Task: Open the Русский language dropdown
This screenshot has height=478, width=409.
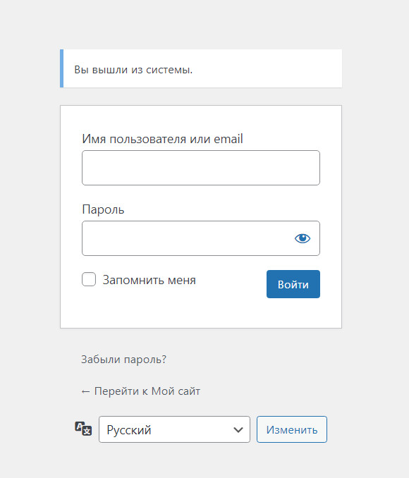Action: tap(174, 429)
